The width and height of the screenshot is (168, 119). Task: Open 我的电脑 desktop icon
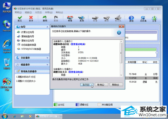tap(7, 8)
